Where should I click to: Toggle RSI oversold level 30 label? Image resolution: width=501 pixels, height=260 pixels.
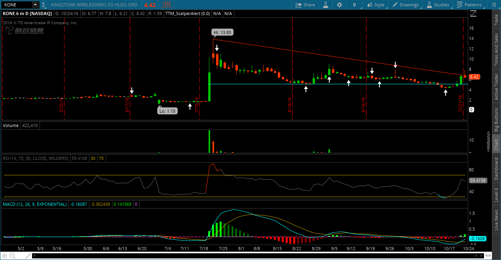point(93,158)
